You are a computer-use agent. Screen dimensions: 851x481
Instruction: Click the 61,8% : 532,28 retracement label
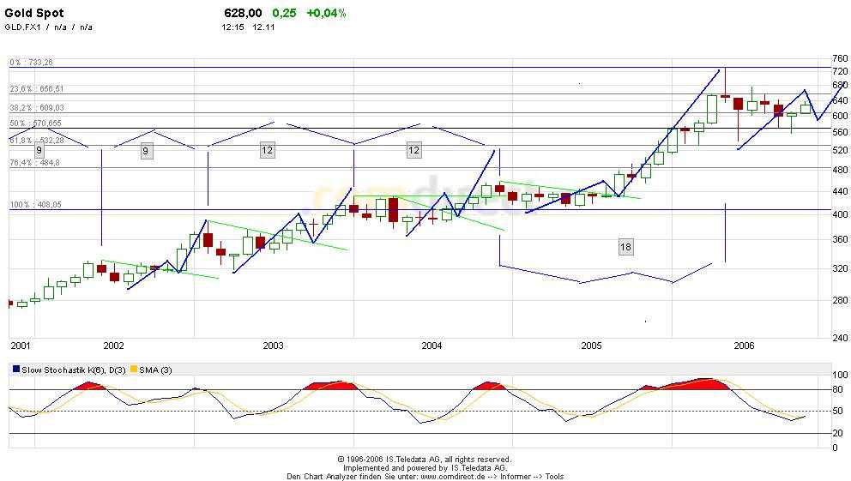point(36,141)
